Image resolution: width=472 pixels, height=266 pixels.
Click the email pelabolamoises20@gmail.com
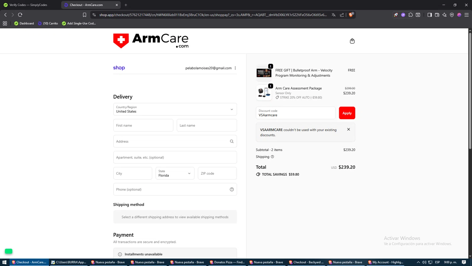[208, 68]
